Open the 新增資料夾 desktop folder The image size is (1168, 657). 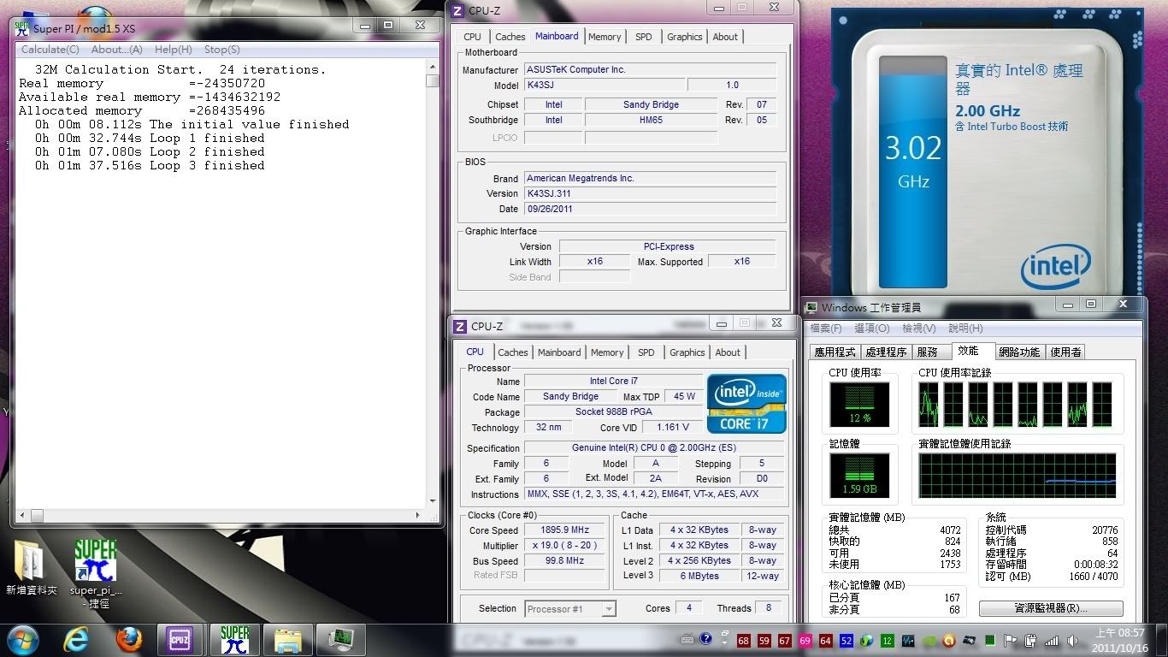click(x=31, y=569)
